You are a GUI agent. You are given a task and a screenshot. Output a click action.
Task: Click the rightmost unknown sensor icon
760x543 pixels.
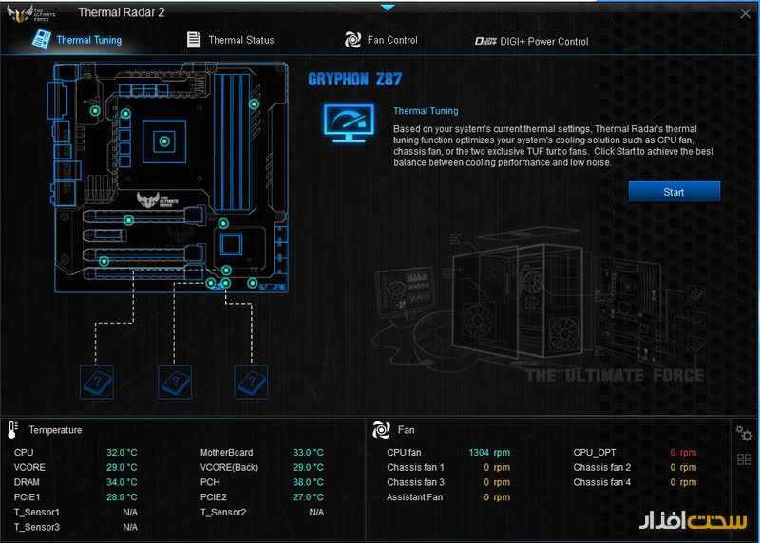pyautogui.click(x=251, y=381)
